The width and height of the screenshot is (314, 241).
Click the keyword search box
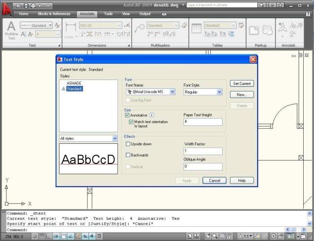click(222, 5)
